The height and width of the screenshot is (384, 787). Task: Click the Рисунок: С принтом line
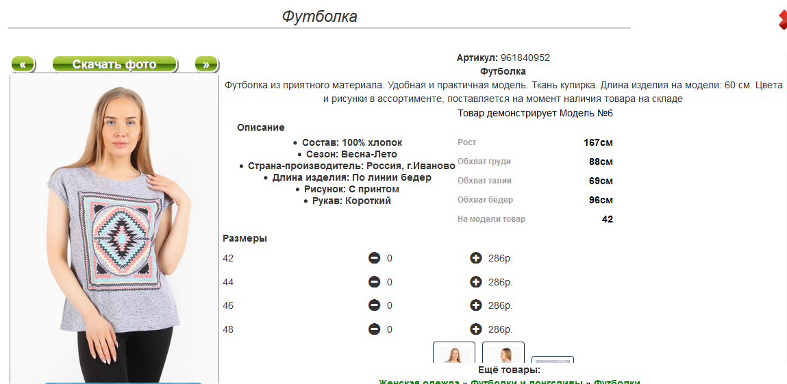(351, 190)
